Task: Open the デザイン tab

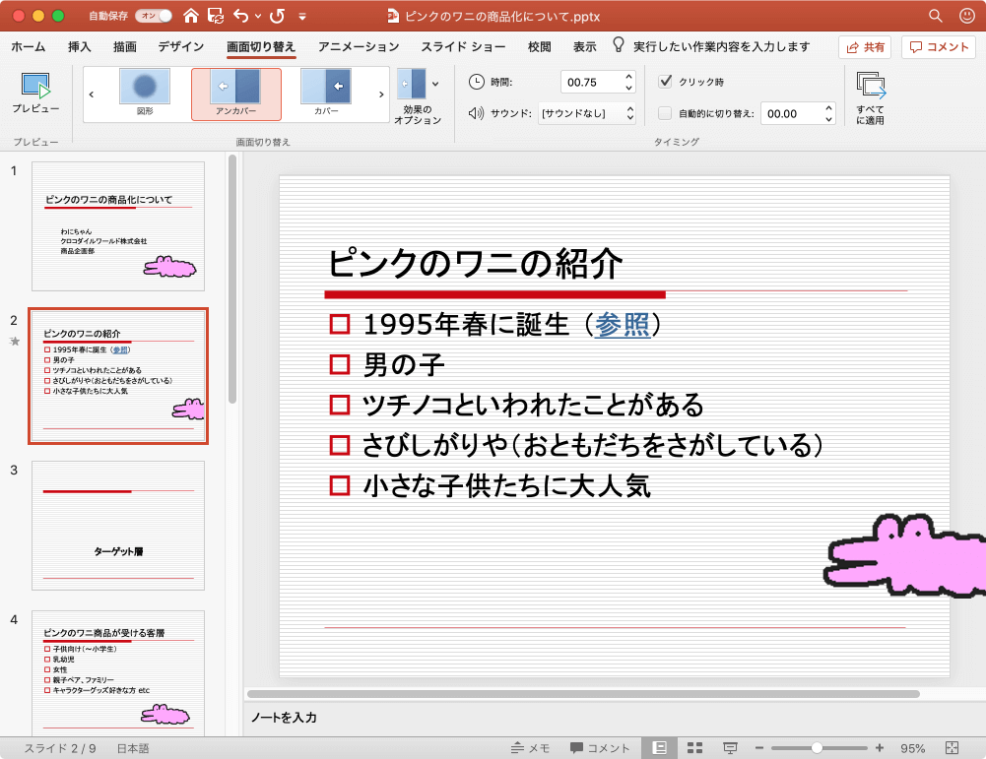Action: pyautogui.click(x=181, y=46)
